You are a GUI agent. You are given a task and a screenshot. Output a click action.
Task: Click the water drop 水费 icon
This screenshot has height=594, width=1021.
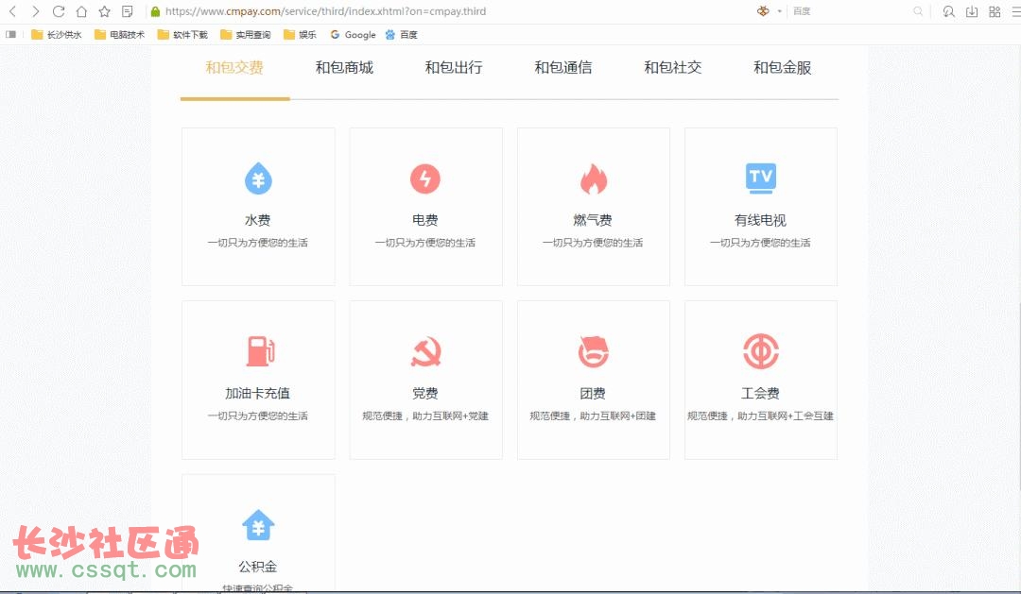click(x=258, y=178)
